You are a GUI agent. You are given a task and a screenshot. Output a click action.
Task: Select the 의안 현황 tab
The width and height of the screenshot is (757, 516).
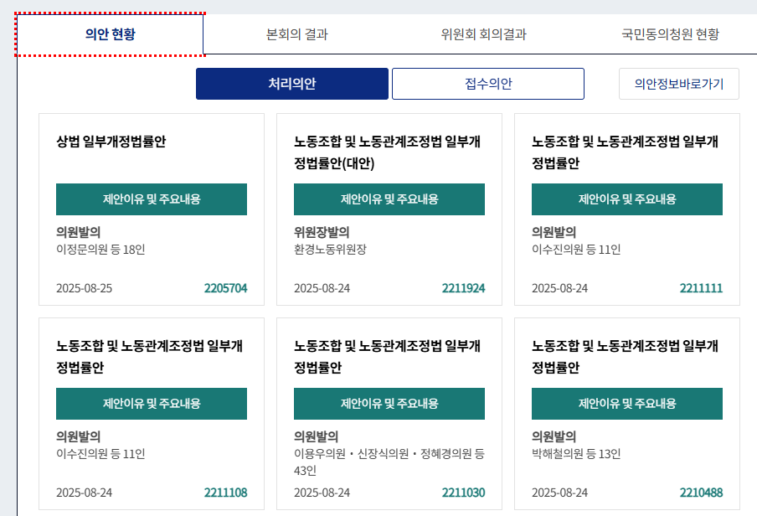(x=110, y=34)
